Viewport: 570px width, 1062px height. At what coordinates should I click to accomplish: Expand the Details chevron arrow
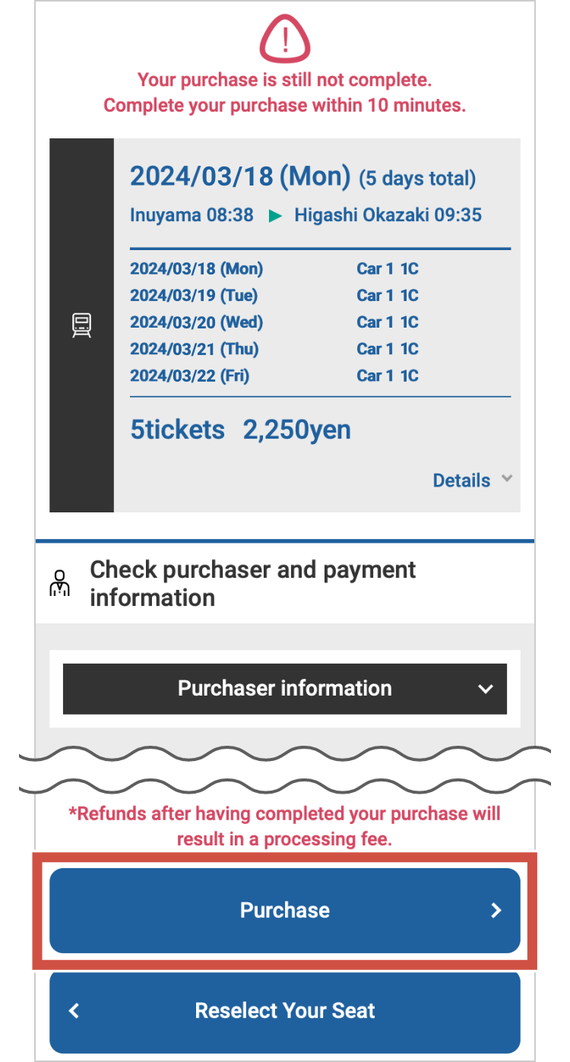tap(507, 479)
